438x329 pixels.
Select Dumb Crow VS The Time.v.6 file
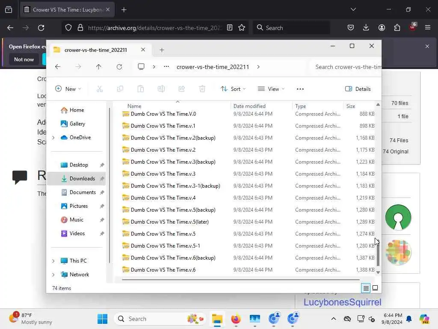tap(248, 270)
